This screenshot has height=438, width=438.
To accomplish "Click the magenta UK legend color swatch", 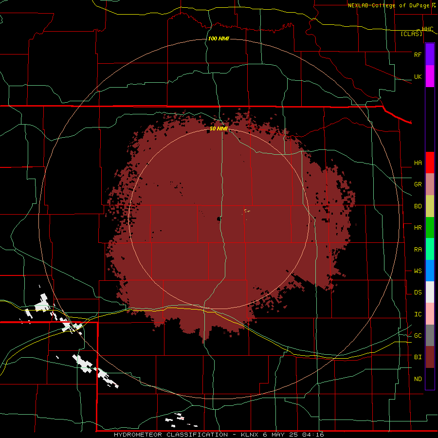I will [430, 76].
